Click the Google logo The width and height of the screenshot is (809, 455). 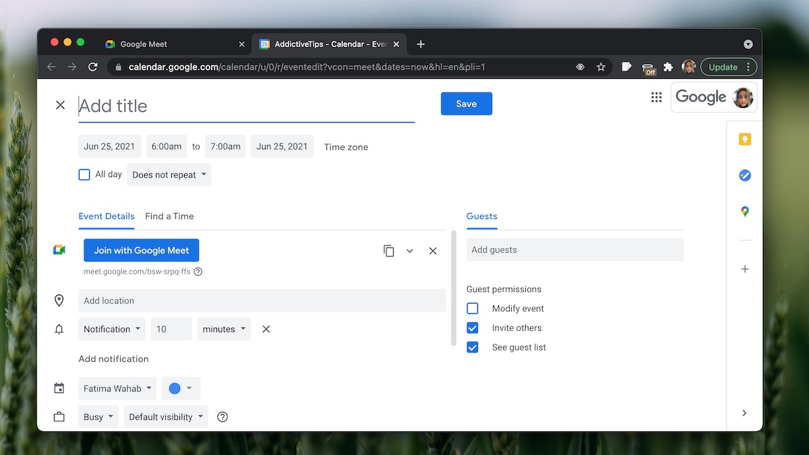700,97
